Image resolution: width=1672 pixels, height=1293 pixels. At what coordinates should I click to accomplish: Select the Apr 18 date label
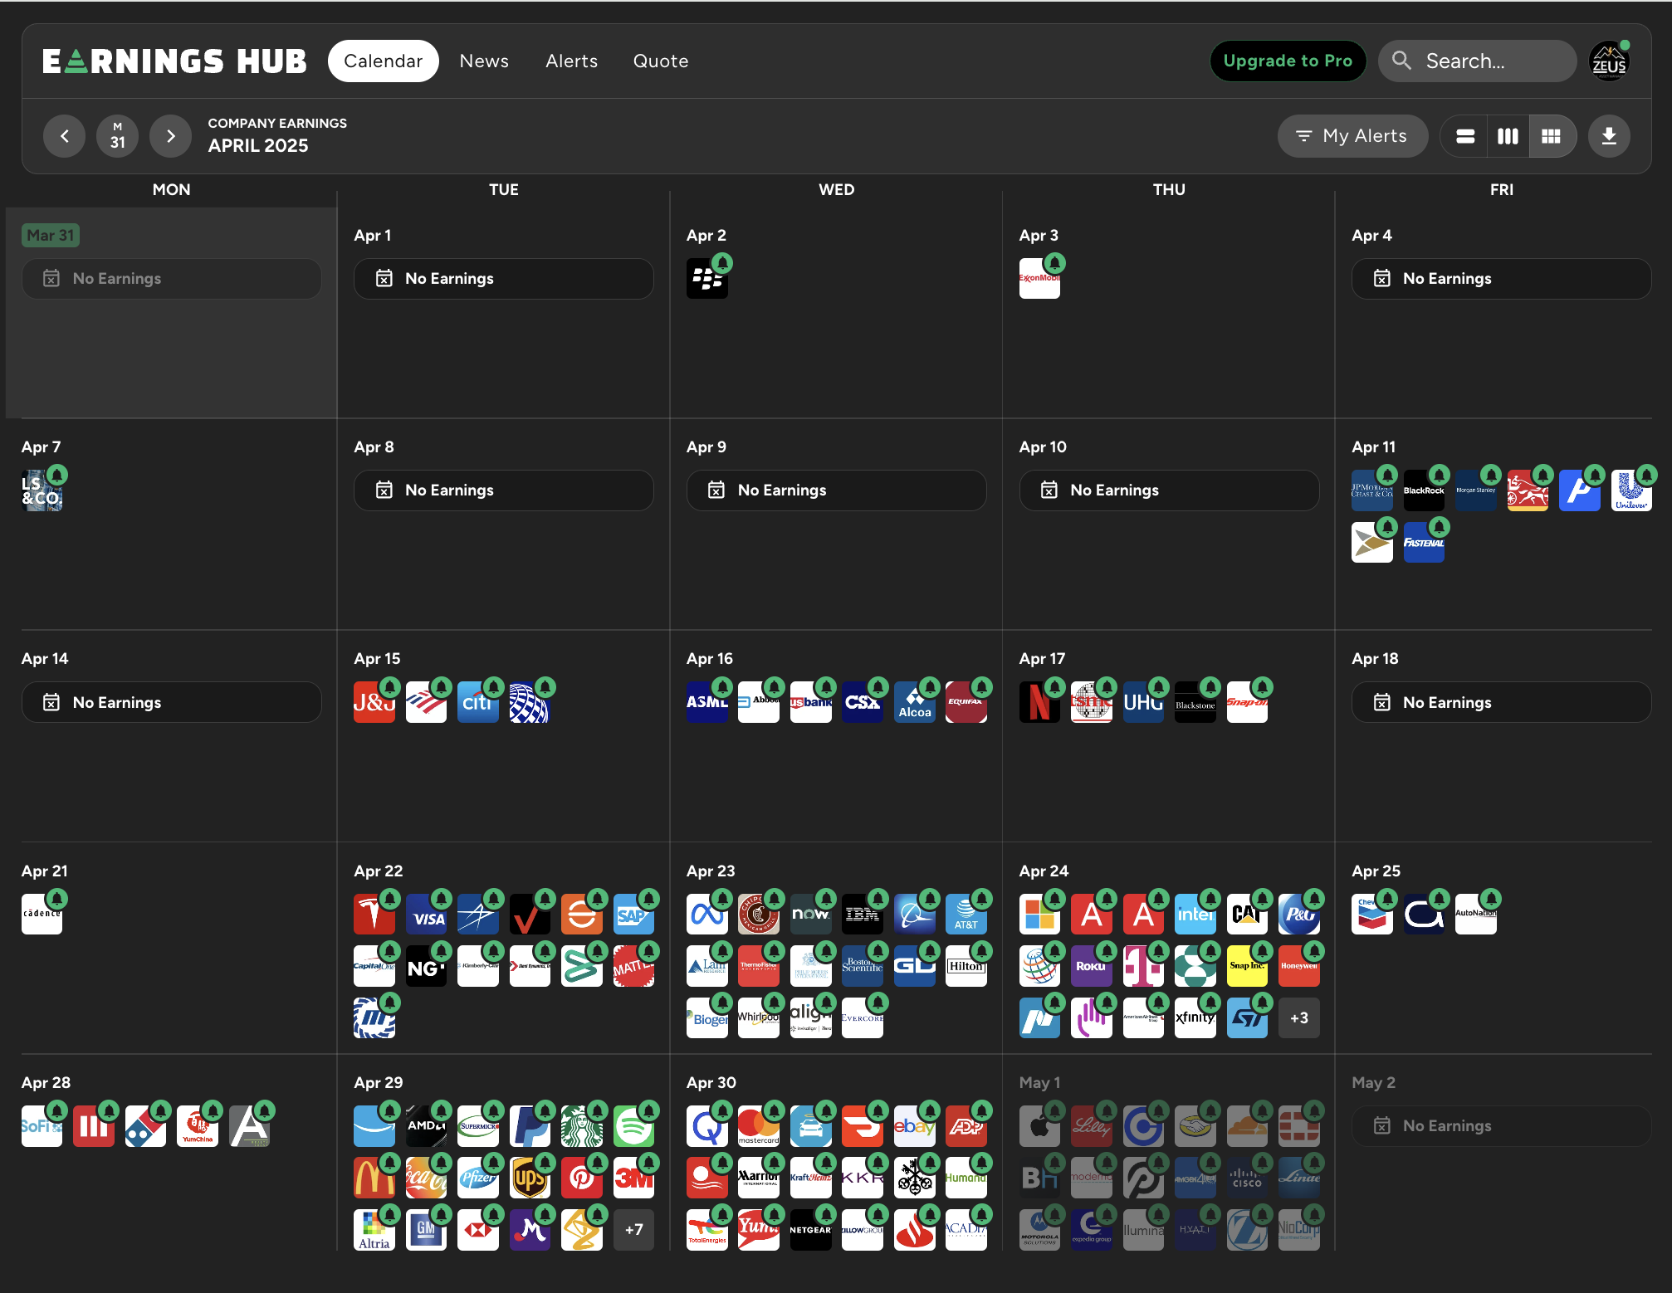click(x=1375, y=658)
